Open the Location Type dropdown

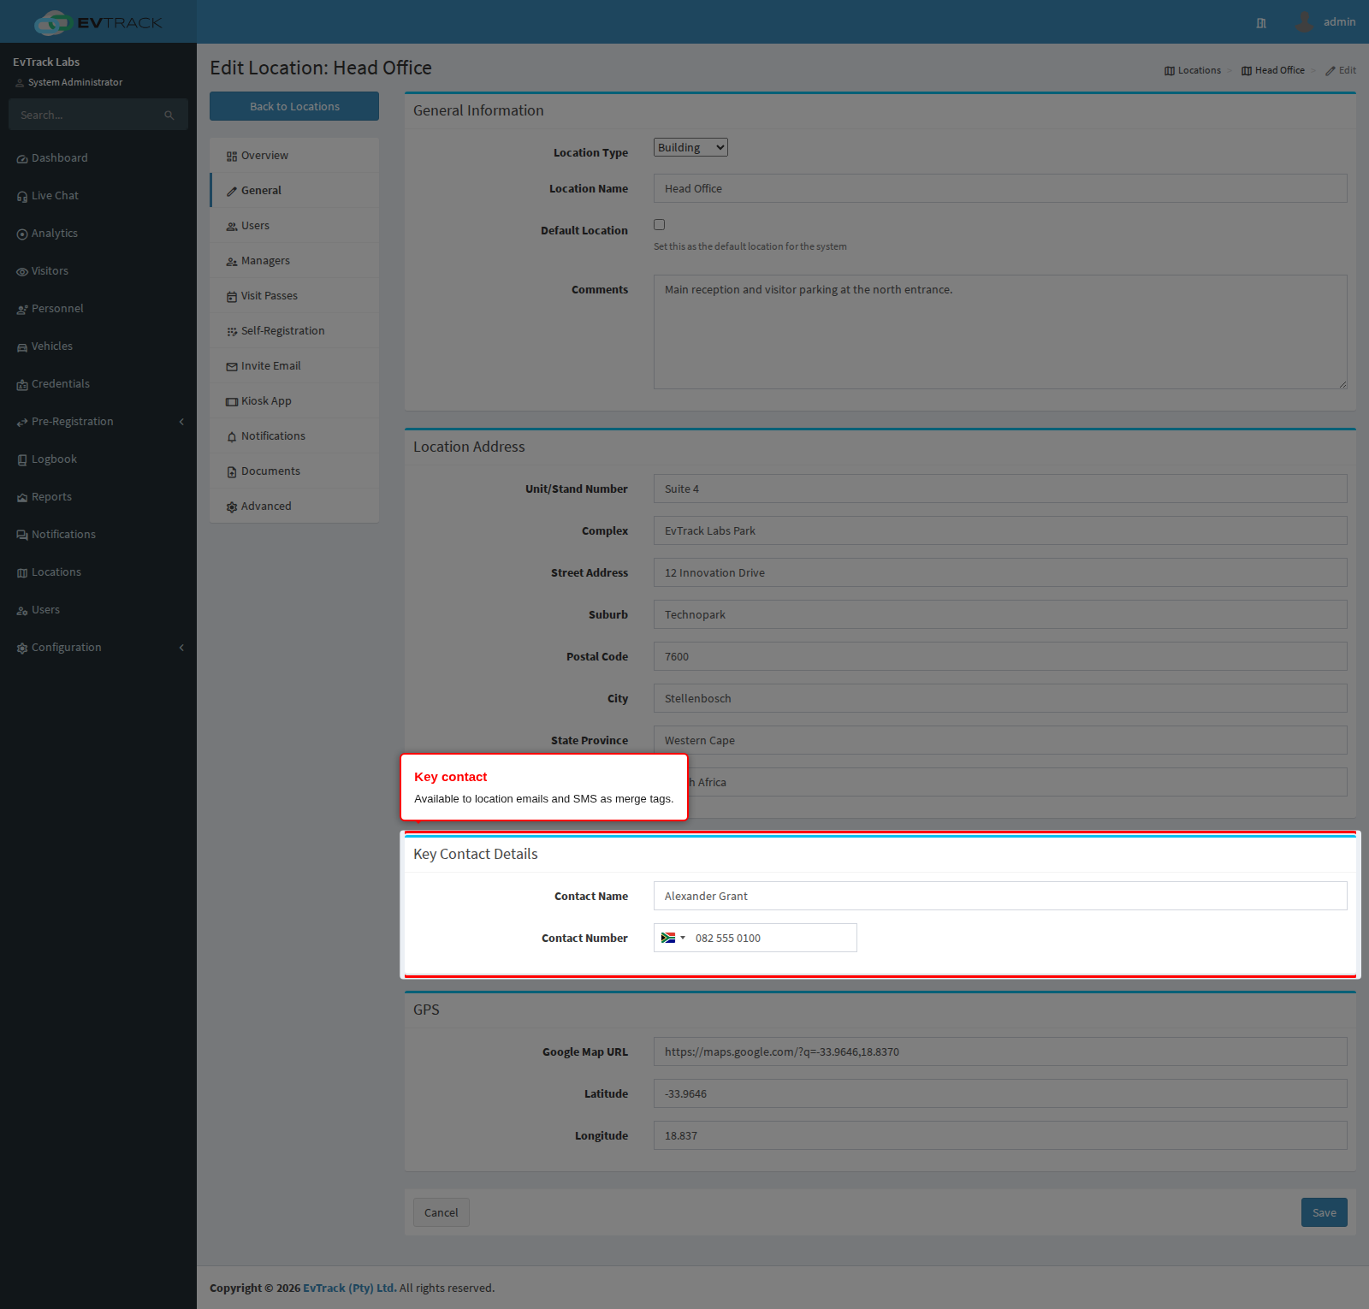click(690, 147)
